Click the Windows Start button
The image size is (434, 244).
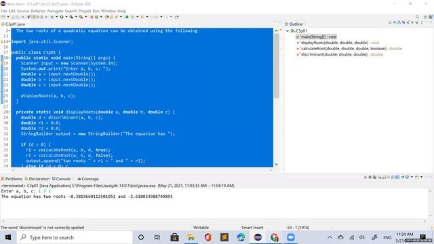click(x=8, y=237)
